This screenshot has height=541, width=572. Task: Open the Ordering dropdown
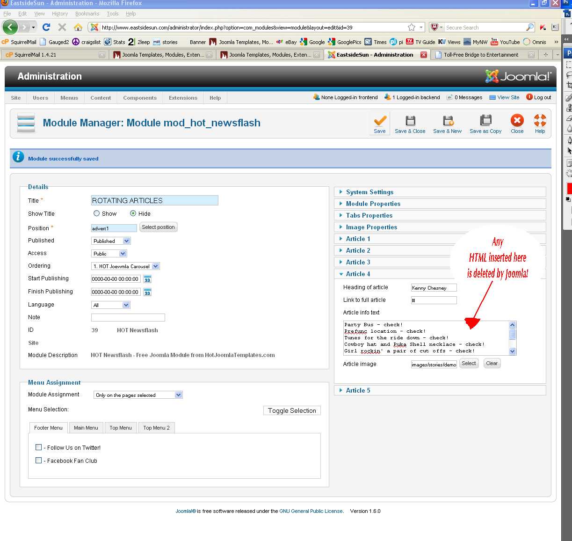coord(125,266)
